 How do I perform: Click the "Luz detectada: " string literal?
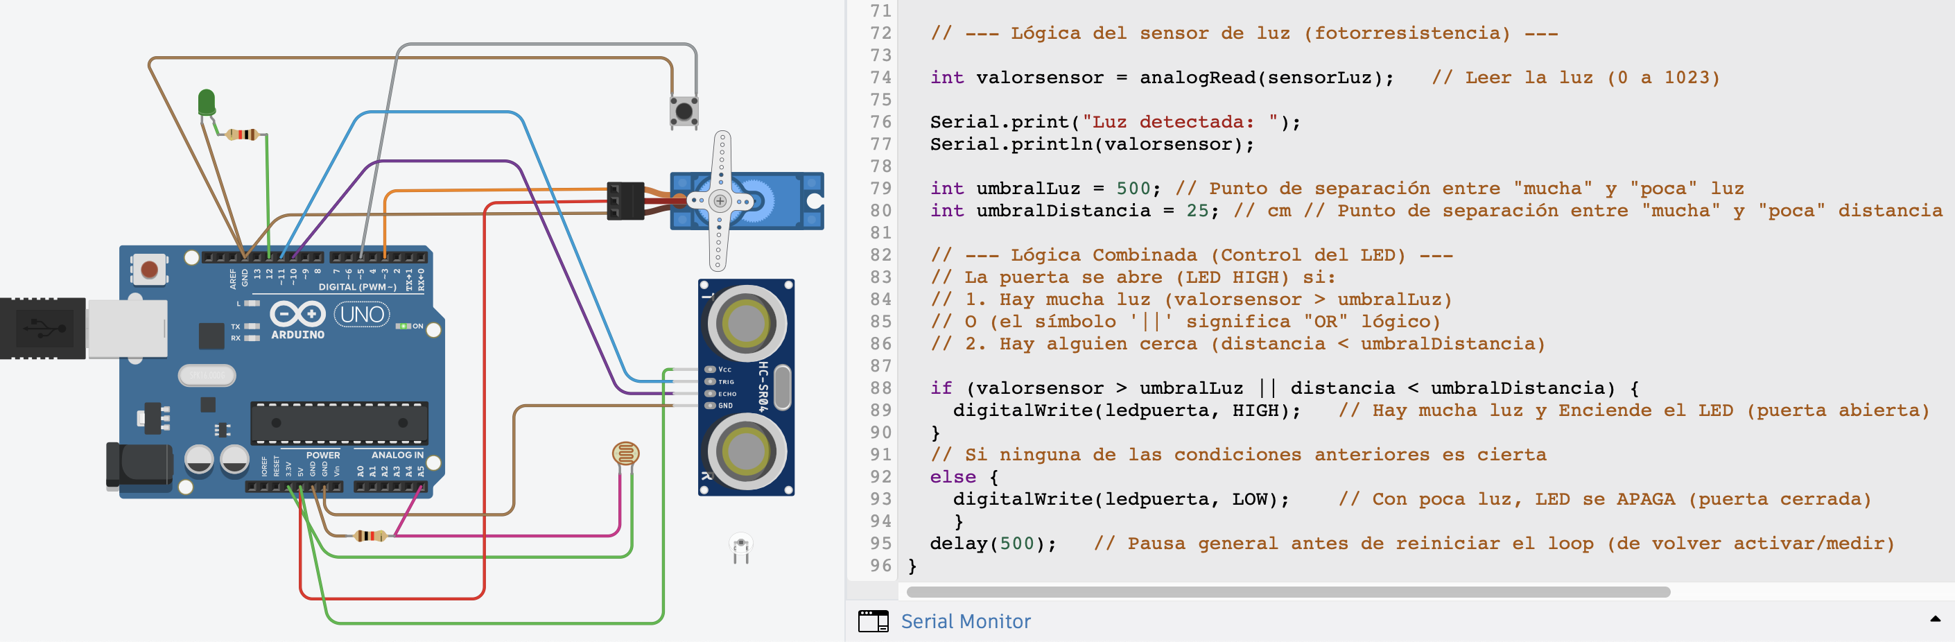point(1180,122)
